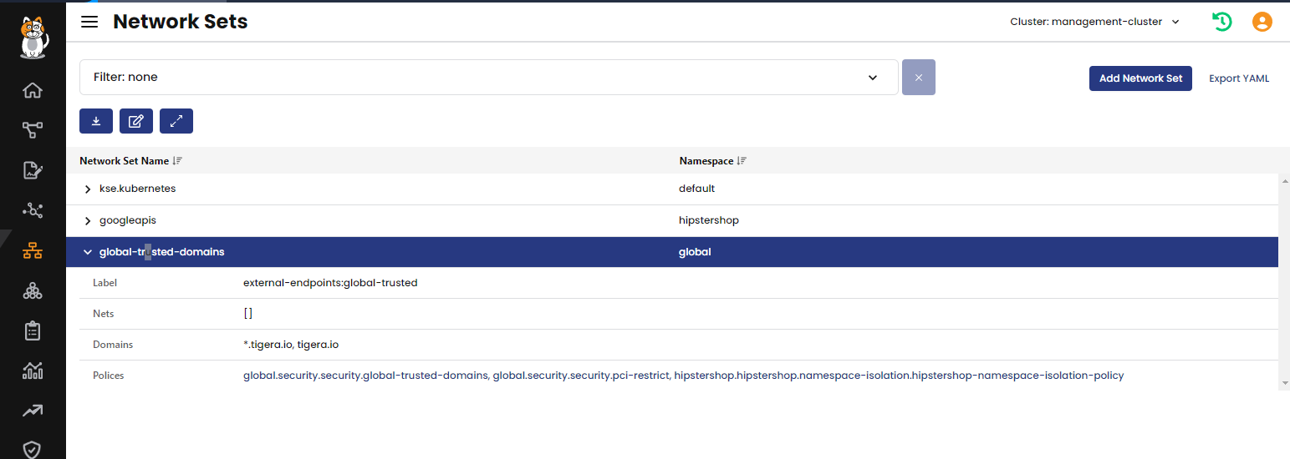Open the bar chart sidebar icon
1290x459 pixels.
(33, 371)
